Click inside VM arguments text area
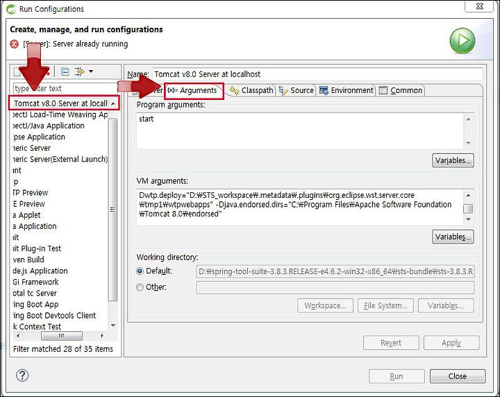Viewport: 500px width, 397px height. tap(300, 207)
